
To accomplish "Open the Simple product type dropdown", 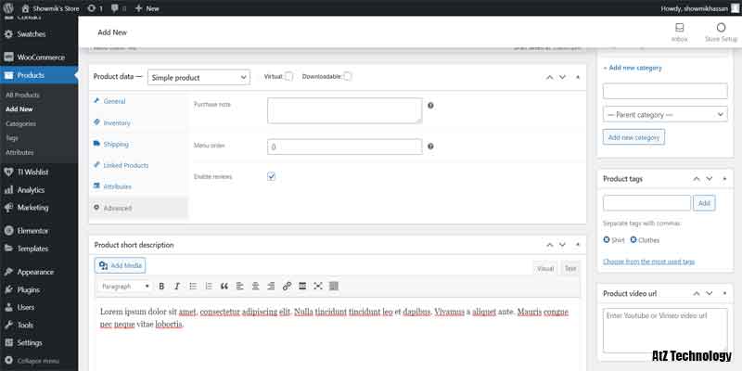I will (198, 78).
